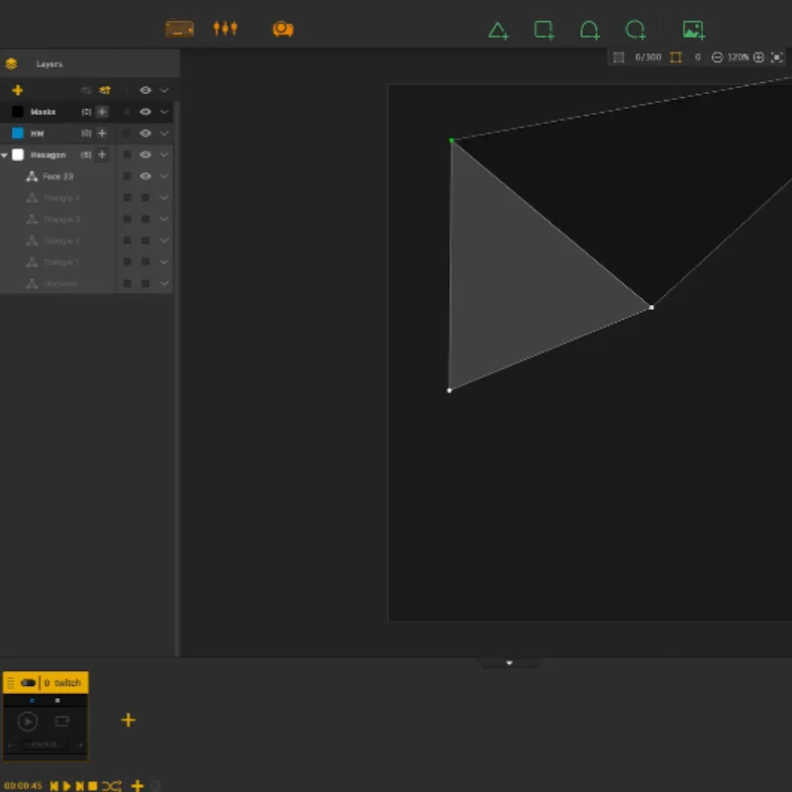Select the add rectangle shape tool
The width and height of the screenshot is (792, 792).
[x=544, y=30]
